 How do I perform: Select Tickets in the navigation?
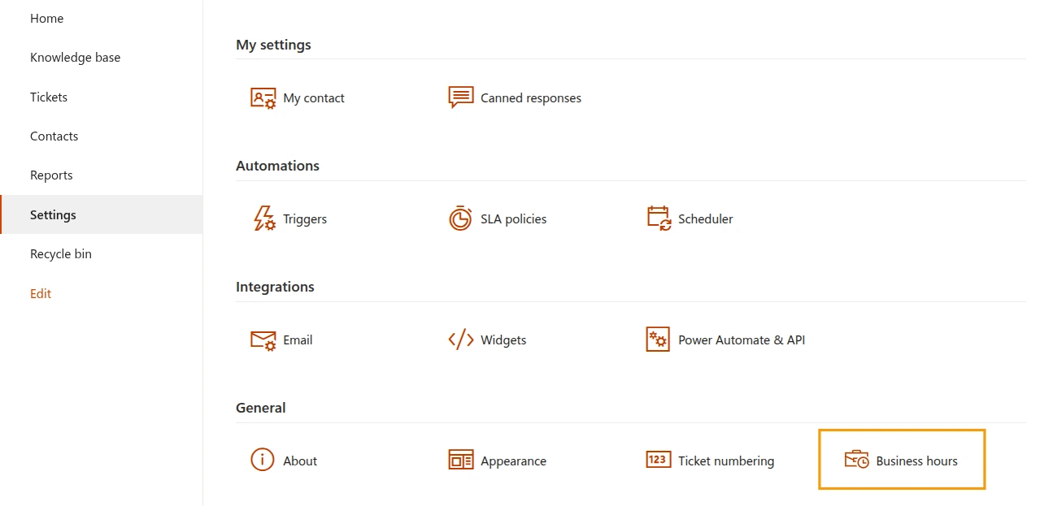49,97
